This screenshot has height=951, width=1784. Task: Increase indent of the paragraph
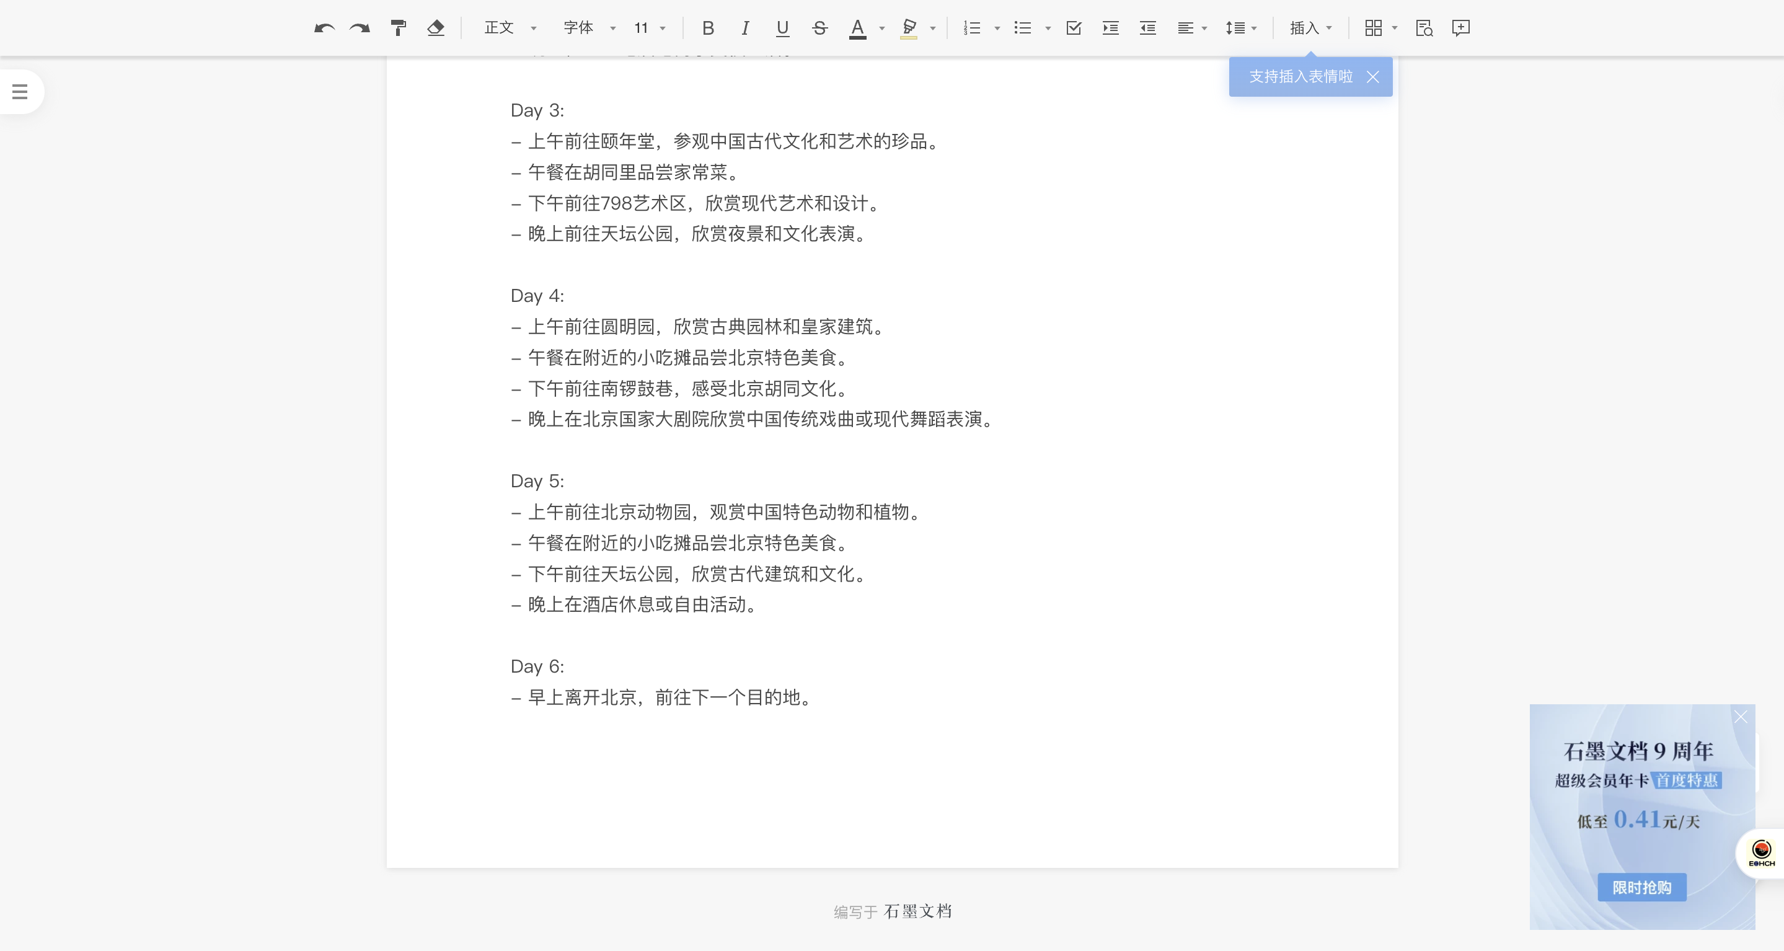(x=1111, y=28)
